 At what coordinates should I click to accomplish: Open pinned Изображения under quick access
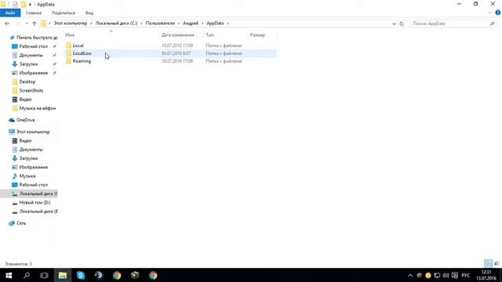33,73
